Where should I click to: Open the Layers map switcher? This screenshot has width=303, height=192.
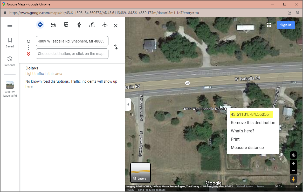click(x=141, y=173)
